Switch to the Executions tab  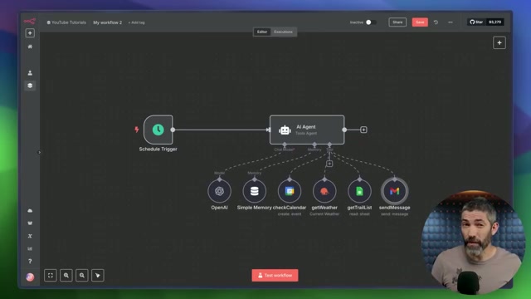click(283, 32)
